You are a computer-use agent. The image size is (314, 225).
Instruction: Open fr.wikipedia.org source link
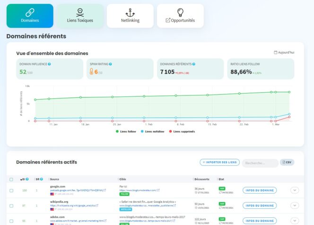coord(73,205)
